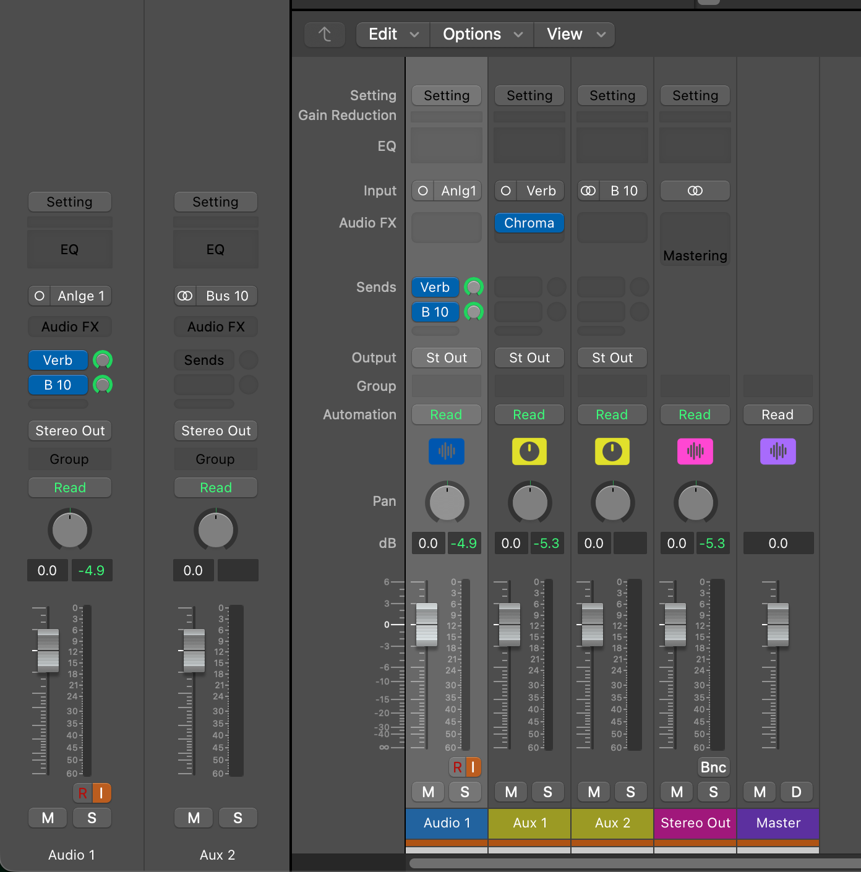This screenshot has width=861, height=872.
Task: Click the Mastering slot on Stereo Out
Action: [695, 255]
